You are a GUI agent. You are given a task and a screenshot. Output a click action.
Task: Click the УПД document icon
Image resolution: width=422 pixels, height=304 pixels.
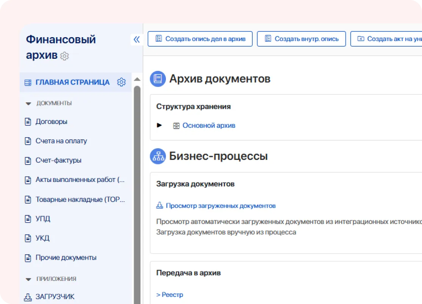click(28, 219)
